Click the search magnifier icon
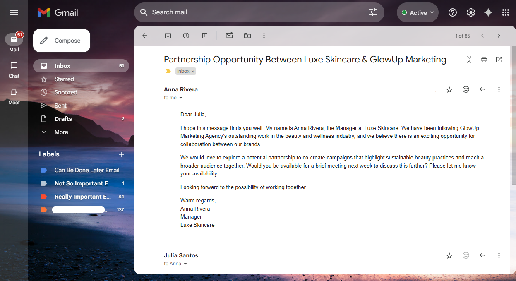516x281 pixels. click(x=144, y=12)
